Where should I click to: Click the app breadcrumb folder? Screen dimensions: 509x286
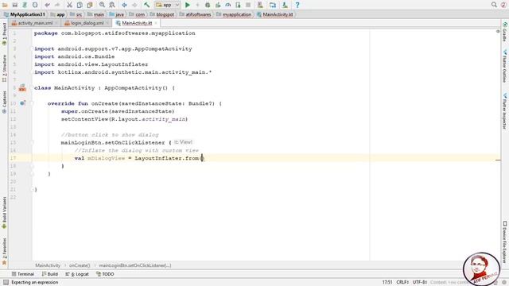(x=58, y=14)
